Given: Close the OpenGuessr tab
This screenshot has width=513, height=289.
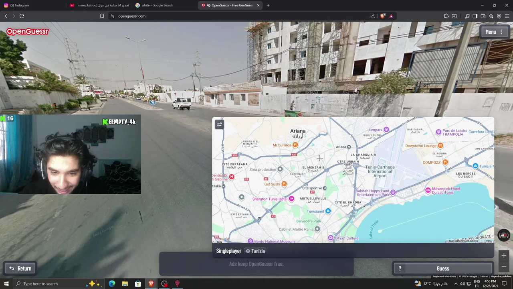Looking at the screenshot, I should (x=258, y=5).
